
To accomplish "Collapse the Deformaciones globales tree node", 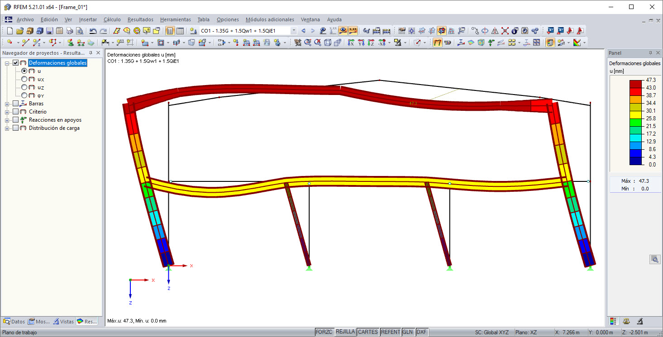I will pos(7,63).
